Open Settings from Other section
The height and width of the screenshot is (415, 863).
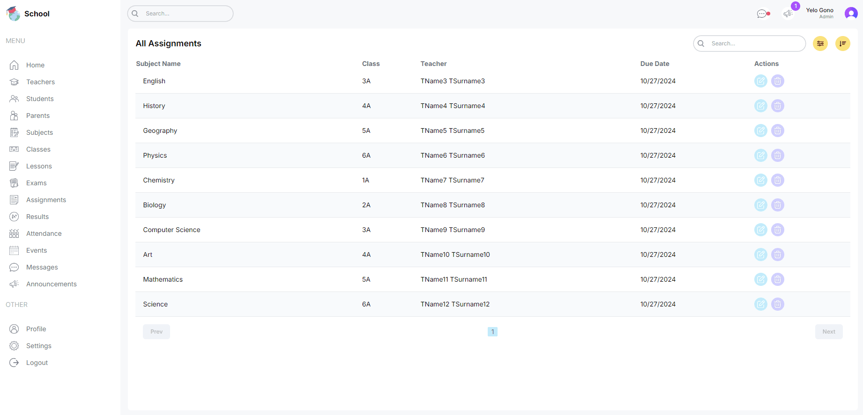pyautogui.click(x=38, y=346)
